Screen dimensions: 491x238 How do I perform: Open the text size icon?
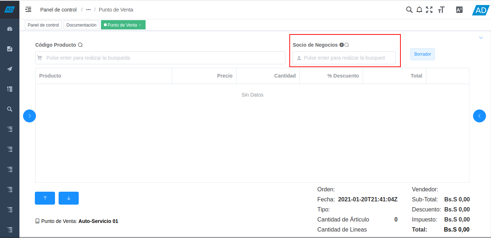[441, 10]
